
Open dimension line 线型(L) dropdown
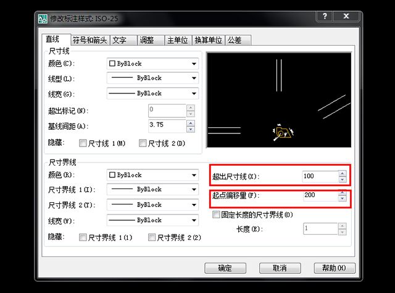click(152, 79)
